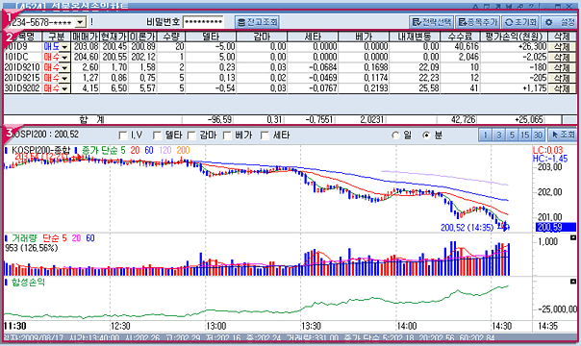This screenshot has height=346, width=581.
Task: Select the 30 minute interval tab
Action: (538, 136)
